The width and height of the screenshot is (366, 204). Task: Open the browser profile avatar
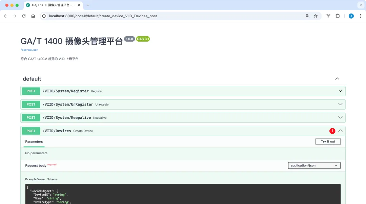(x=351, y=16)
